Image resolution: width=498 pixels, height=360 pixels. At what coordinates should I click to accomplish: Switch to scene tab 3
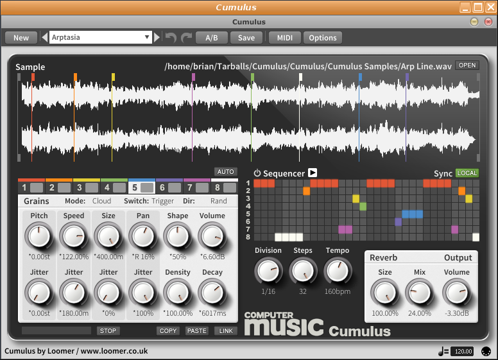87,187
